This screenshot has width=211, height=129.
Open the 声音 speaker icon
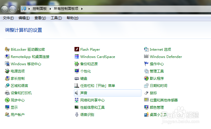click(77, 93)
